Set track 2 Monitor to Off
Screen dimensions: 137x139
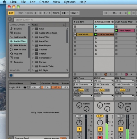(x=107, y=90)
